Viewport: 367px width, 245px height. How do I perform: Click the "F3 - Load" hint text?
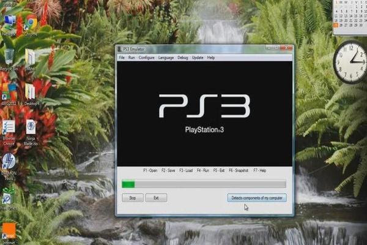[x=186, y=170]
